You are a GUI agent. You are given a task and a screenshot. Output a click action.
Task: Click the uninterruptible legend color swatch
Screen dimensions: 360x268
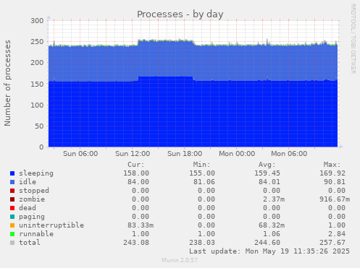[12, 225]
